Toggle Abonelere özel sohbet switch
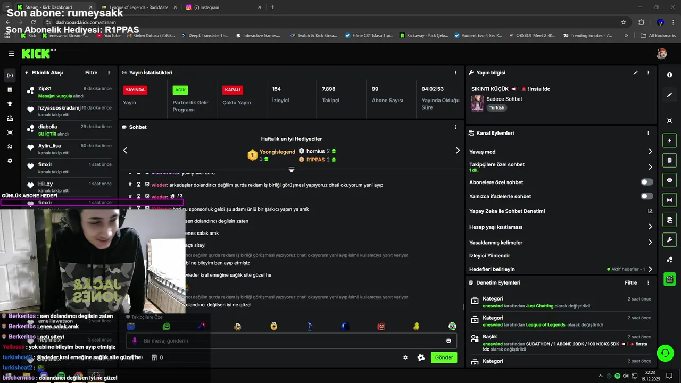The height and width of the screenshot is (383, 681). click(647, 182)
